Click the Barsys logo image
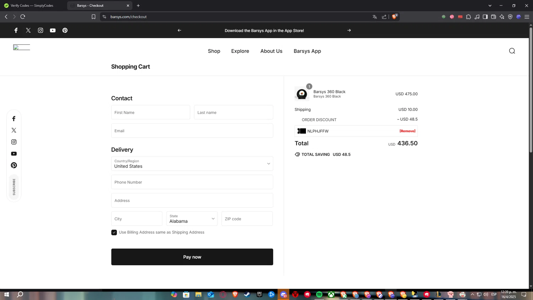Screen dimensions: 533x300 pyautogui.click(x=22, y=47)
